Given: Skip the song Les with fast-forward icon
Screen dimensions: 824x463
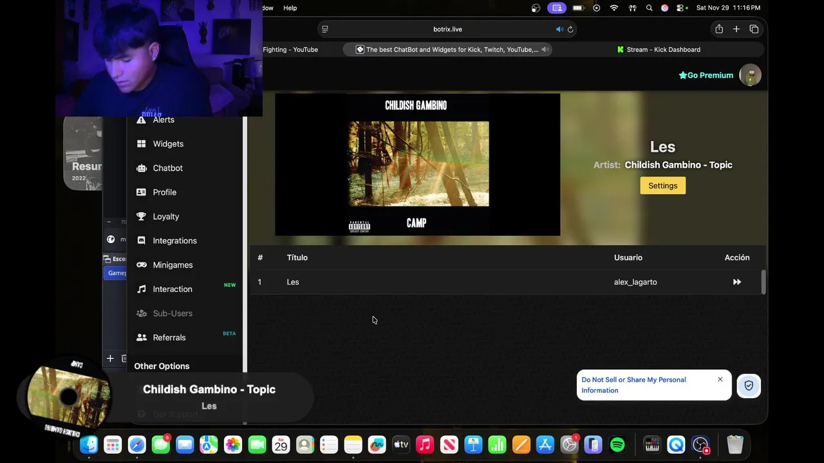Looking at the screenshot, I should click(x=736, y=282).
